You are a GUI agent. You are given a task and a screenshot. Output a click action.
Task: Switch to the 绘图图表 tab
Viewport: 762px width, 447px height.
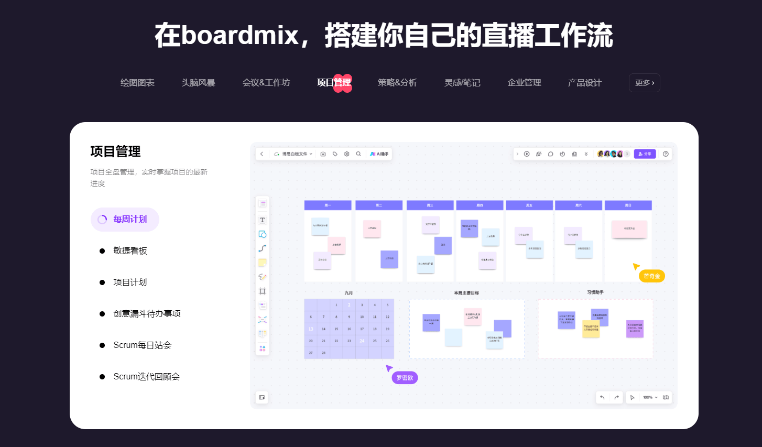(137, 83)
